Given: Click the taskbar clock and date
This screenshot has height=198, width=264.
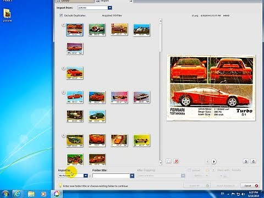Looking at the screenshot, I should point(254,194).
